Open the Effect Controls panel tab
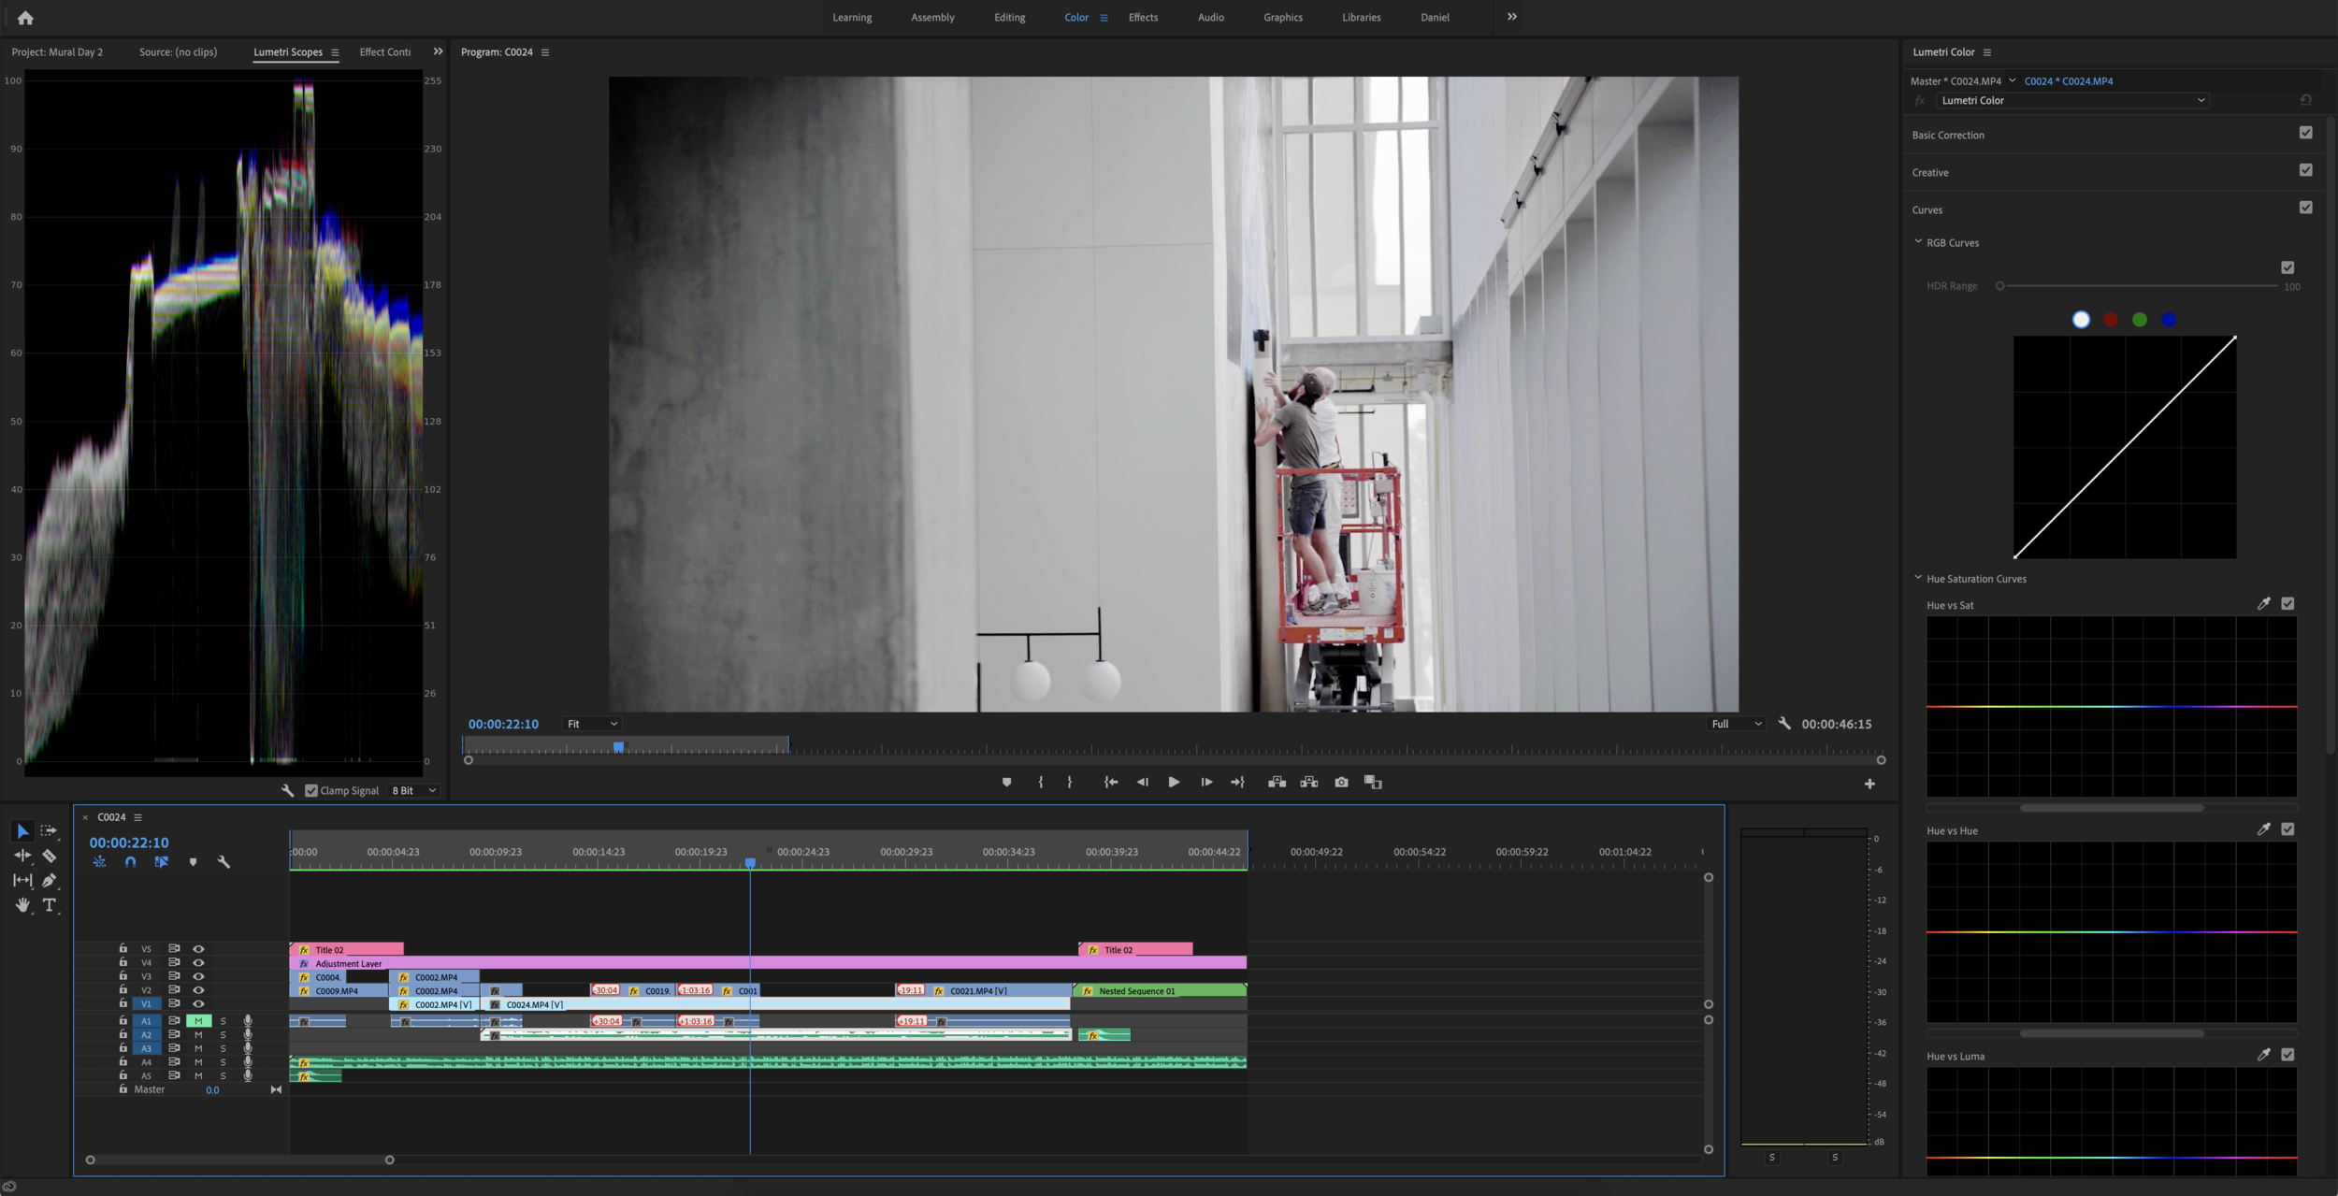Viewport: 2338px width, 1196px height. (384, 51)
